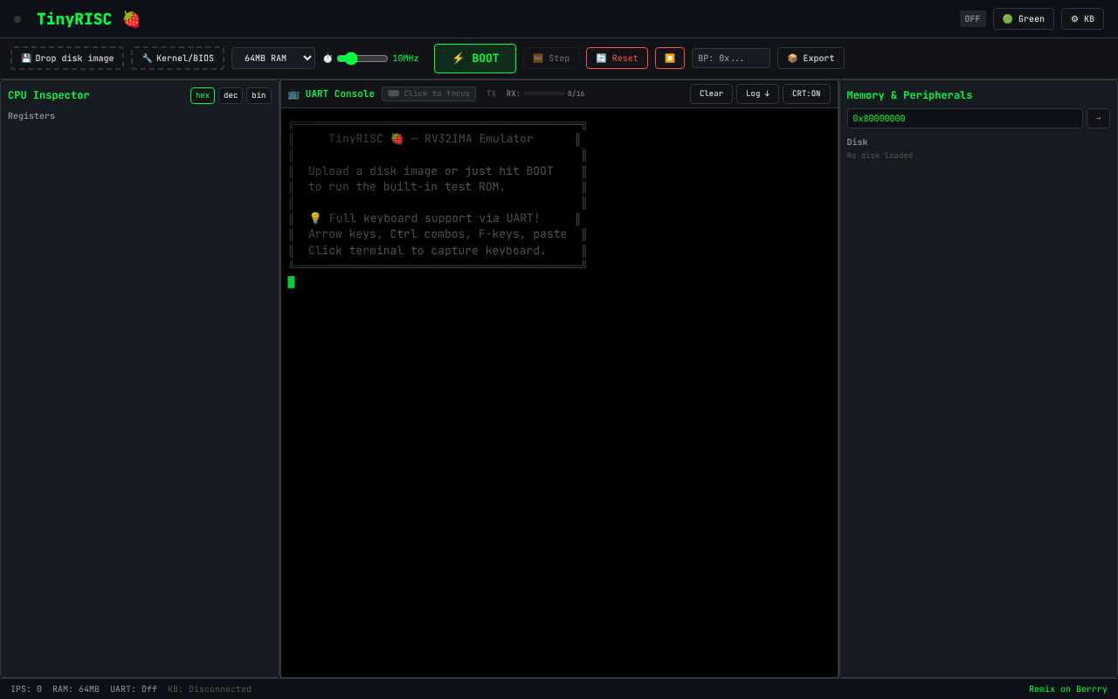Click the UART: Off status entry

134,689
